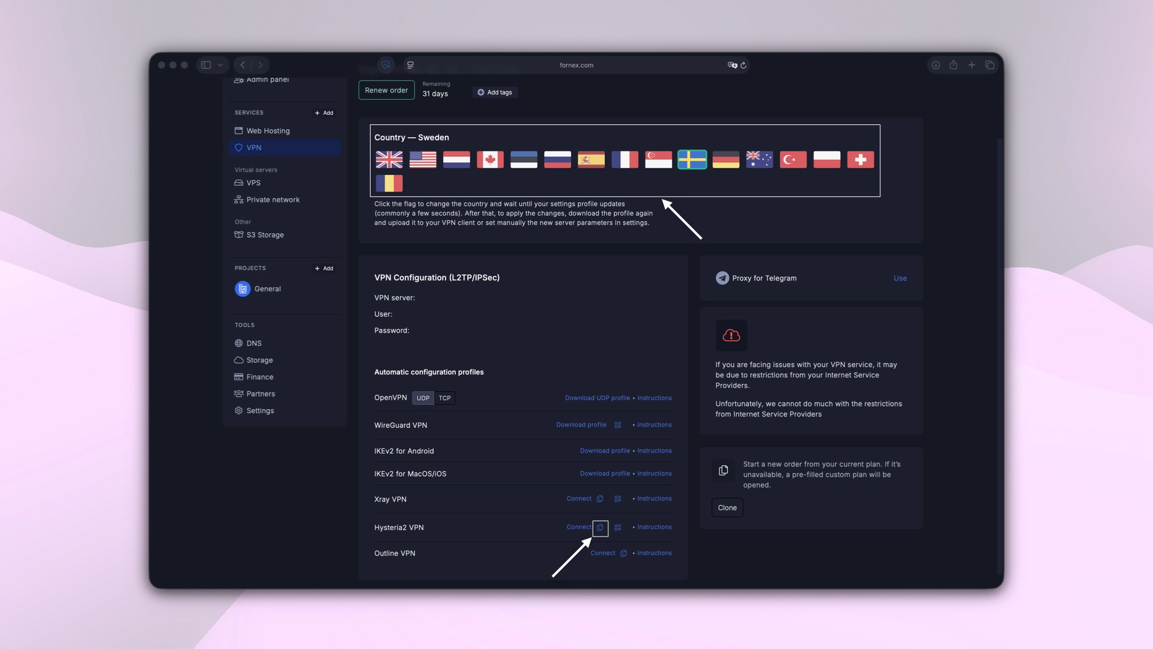
Task: Click the Admin panel icon in sidebar
Action: (x=238, y=79)
